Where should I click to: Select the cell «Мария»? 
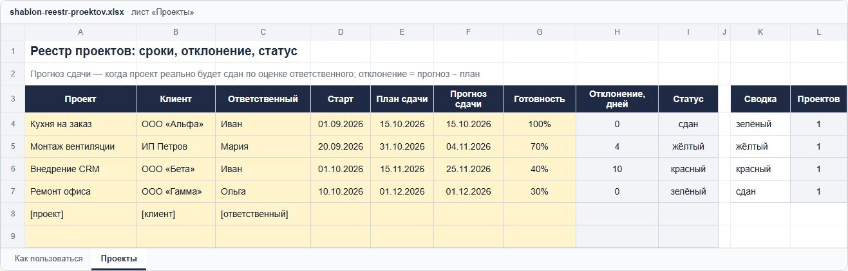263,146
